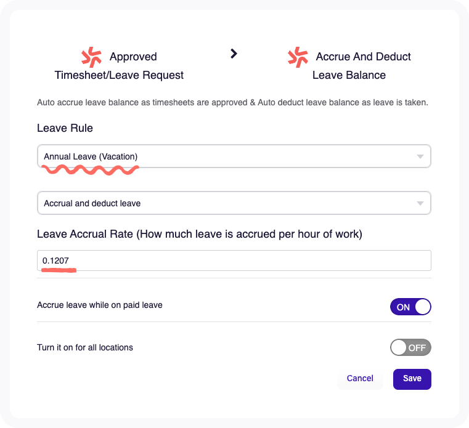Click the Accrue And Deduct Leave Balance heading
This screenshot has width=469, height=428.
[349, 66]
